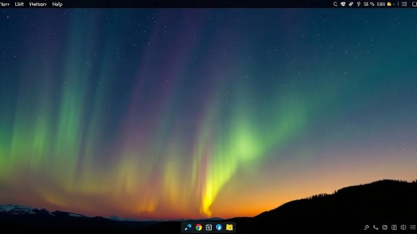Click the wrench tool icon in bottom tray
Image resolution: width=417 pixels, height=234 pixels.
pyautogui.click(x=367, y=227)
